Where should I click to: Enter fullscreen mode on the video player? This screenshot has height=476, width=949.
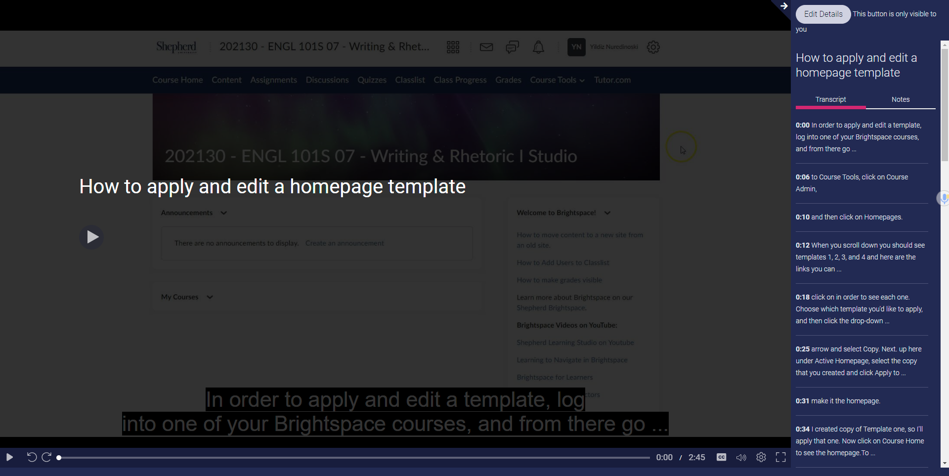point(780,457)
